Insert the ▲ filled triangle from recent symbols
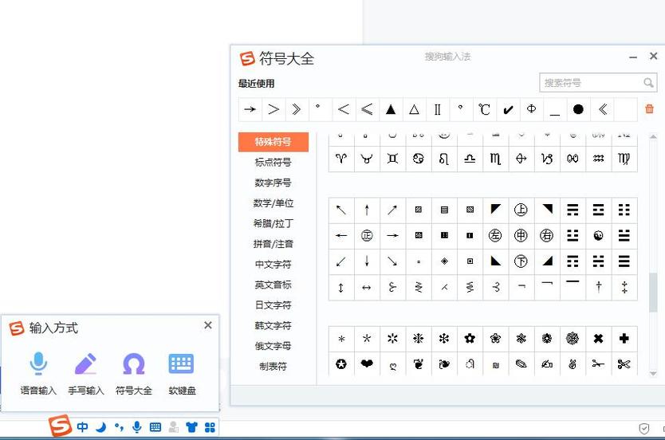 [391, 109]
